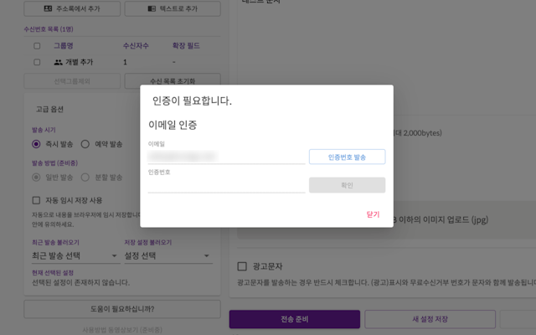Screen dimensions: 536x335
Task: Select the 즉시 발송 radio button
Action: click(x=36, y=144)
